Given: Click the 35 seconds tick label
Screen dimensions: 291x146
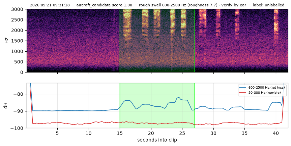Looking at the screenshot, I should [x=244, y=133].
